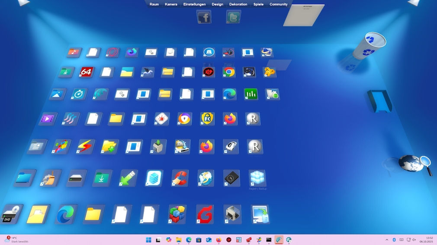The height and width of the screenshot is (245, 437).
Task: Open Copilot from the taskbar
Action: tap(169, 240)
